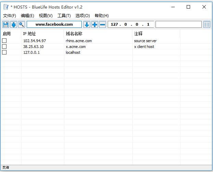Viewport: 213px width, 172px height.
Task: Click the 127 octet in IP field
Action: pyautogui.click(x=114, y=24)
